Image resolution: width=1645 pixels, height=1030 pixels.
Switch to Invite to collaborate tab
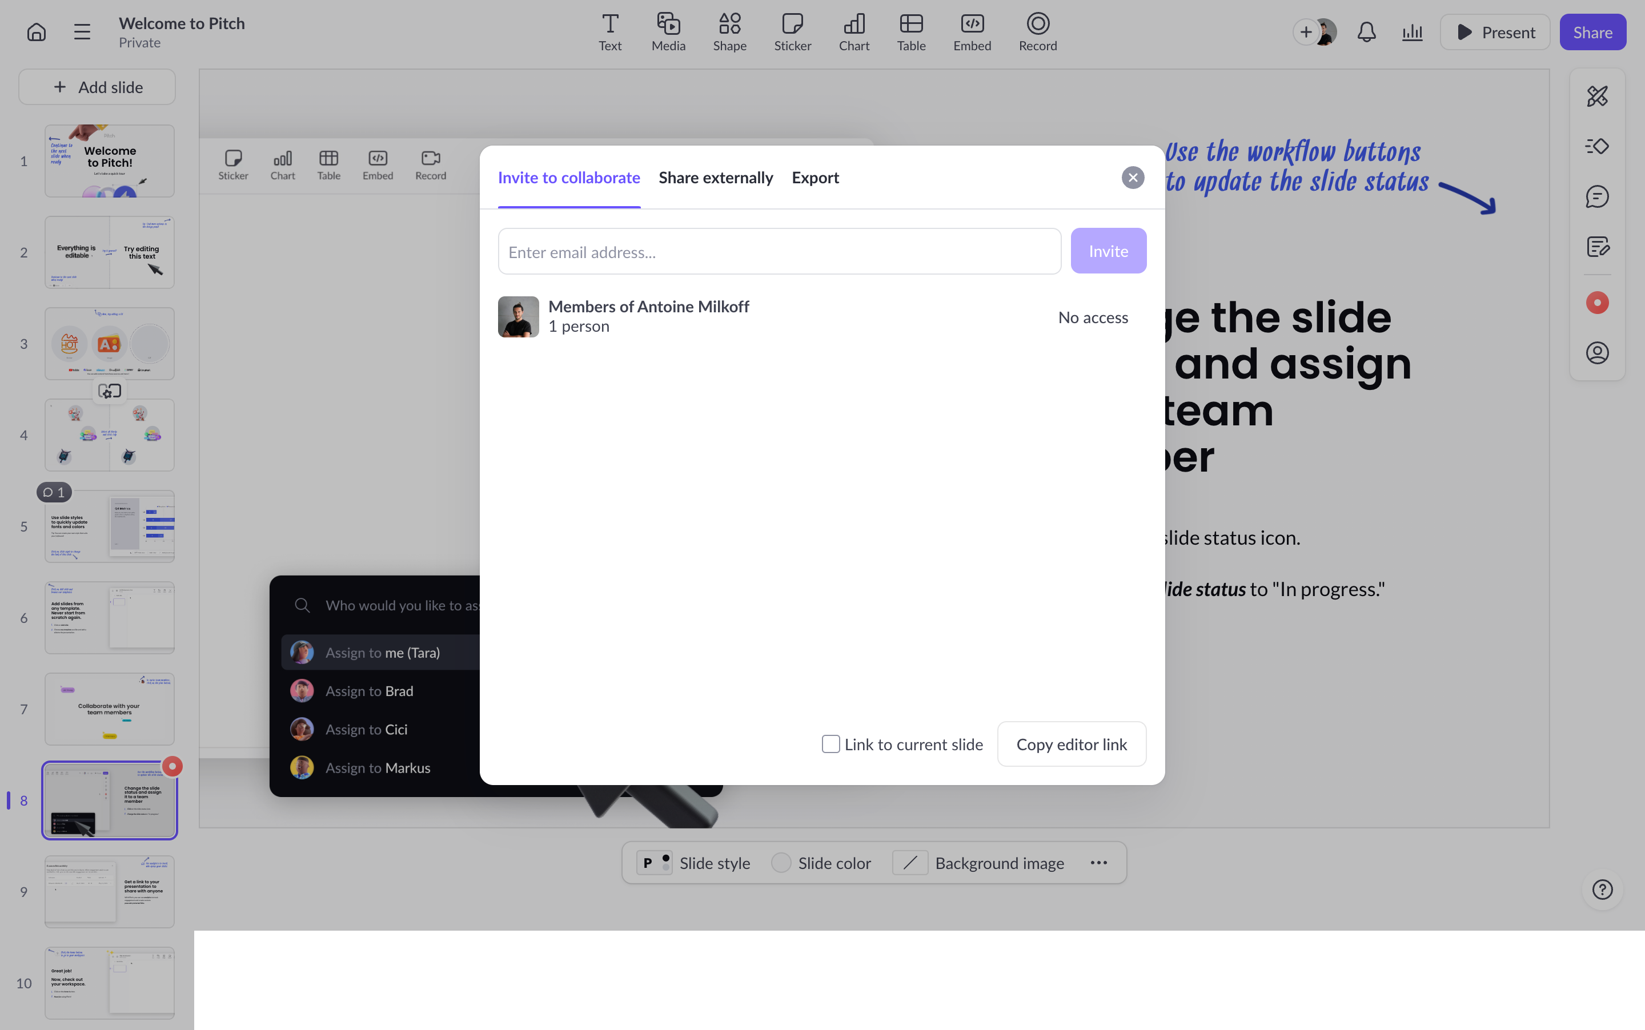(x=568, y=178)
